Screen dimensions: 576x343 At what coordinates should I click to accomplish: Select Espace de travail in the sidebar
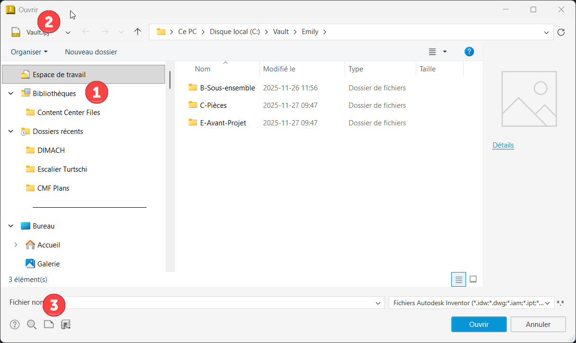[x=59, y=75]
